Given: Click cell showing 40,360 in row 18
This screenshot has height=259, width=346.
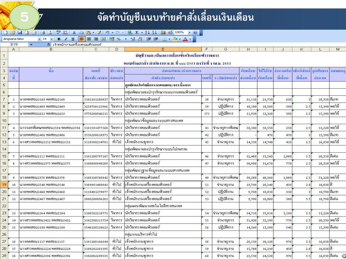Looking at the screenshot, I should pos(266,177).
